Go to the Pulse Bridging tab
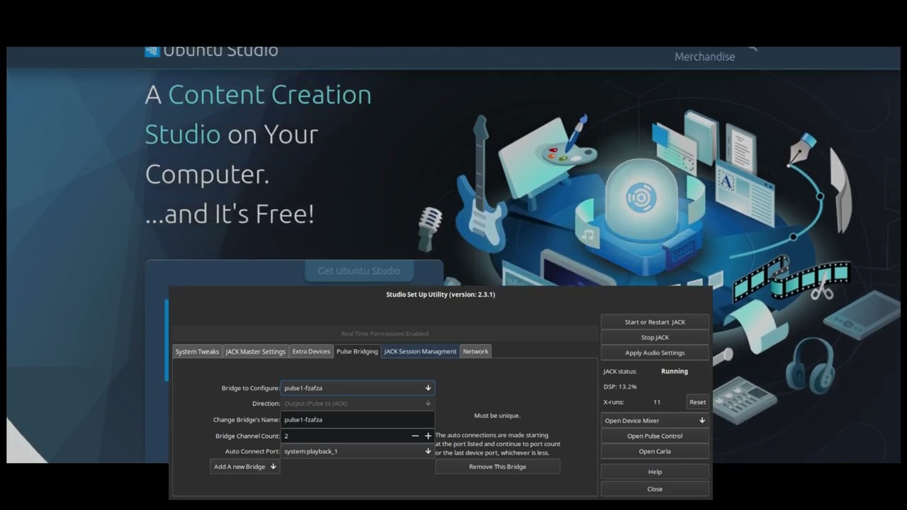Viewport: 907px width, 510px height. point(357,351)
